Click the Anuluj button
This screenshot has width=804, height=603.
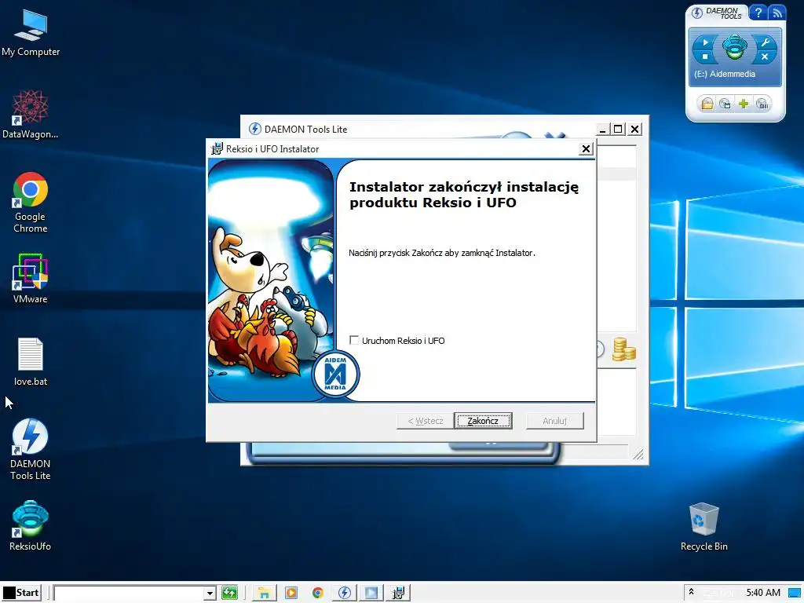coord(555,421)
